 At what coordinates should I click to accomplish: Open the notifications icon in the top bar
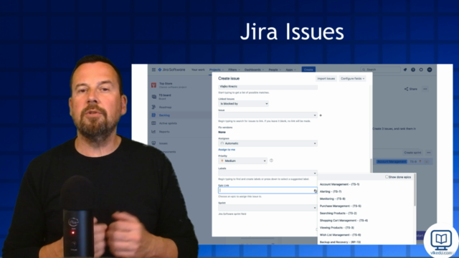click(x=405, y=70)
